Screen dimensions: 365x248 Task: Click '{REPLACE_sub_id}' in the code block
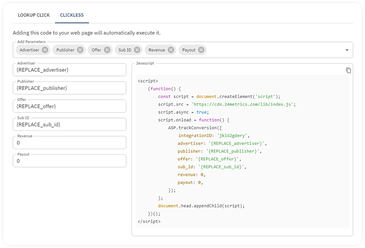[221, 167]
